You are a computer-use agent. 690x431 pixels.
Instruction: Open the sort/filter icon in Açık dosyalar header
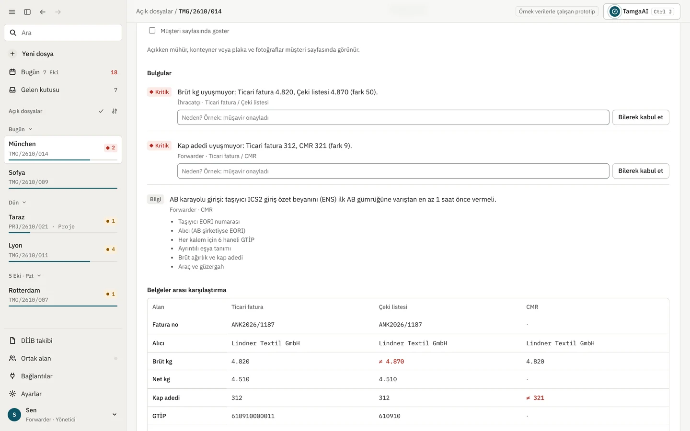point(115,111)
